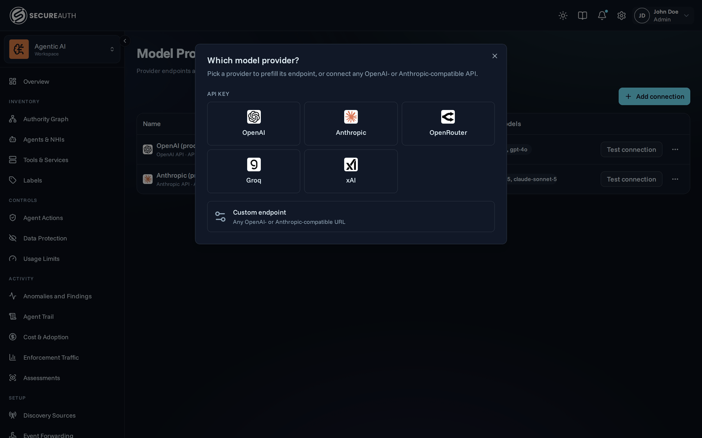Click the Discovery Sources broadcast icon

coord(13,415)
